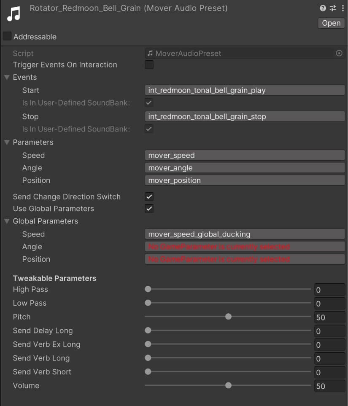Click the Volume slider handle
Image resolution: width=348 pixels, height=406 pixels.
(228, 385)
